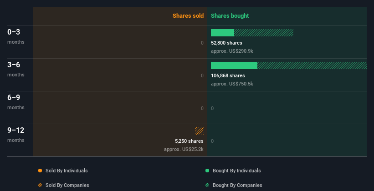Click the 0–3 months row label
This screenshot has width=374, height=191.
point(16,36)
